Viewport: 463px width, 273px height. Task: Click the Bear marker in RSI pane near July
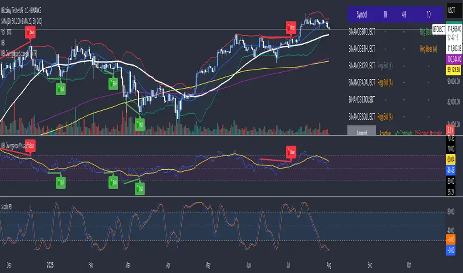(x=291, y=152)
